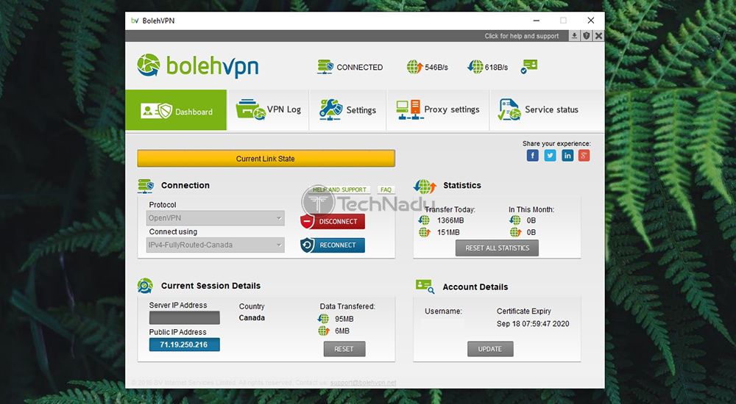Click the Current Link State bar
This screenshot has width=736, height=404.
tap(266, 159)
